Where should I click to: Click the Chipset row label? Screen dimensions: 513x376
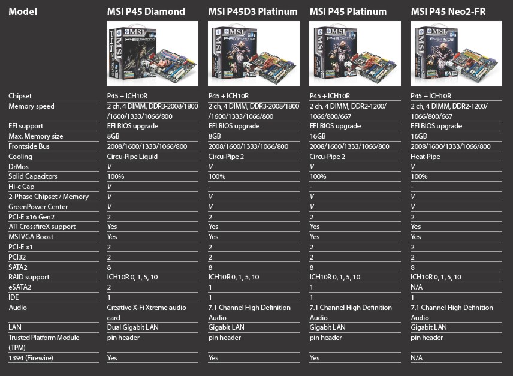click(20, 96)
